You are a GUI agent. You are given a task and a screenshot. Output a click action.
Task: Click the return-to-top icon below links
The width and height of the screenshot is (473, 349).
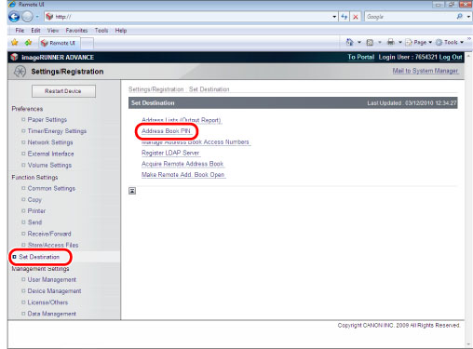(132, 191)
